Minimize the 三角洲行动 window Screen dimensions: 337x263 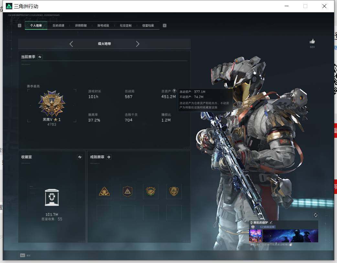coord(287,6)
